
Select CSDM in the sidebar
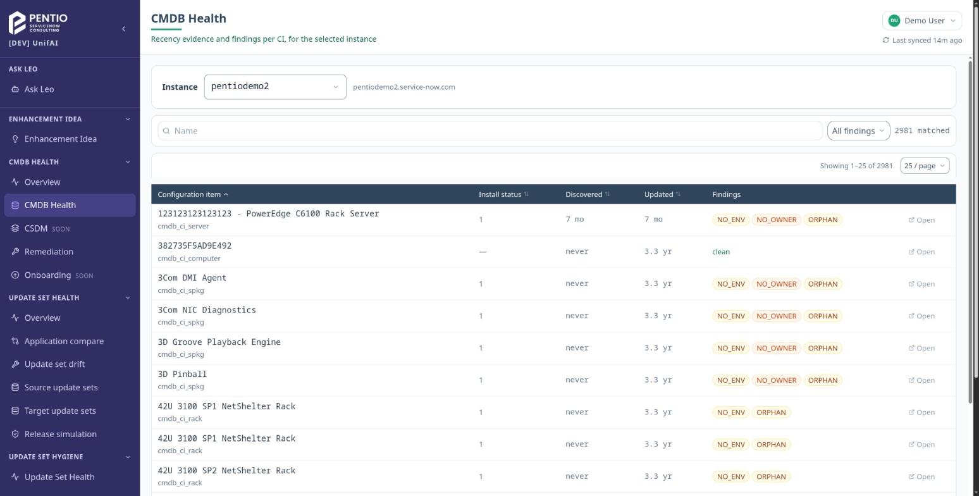coord(70,228)
